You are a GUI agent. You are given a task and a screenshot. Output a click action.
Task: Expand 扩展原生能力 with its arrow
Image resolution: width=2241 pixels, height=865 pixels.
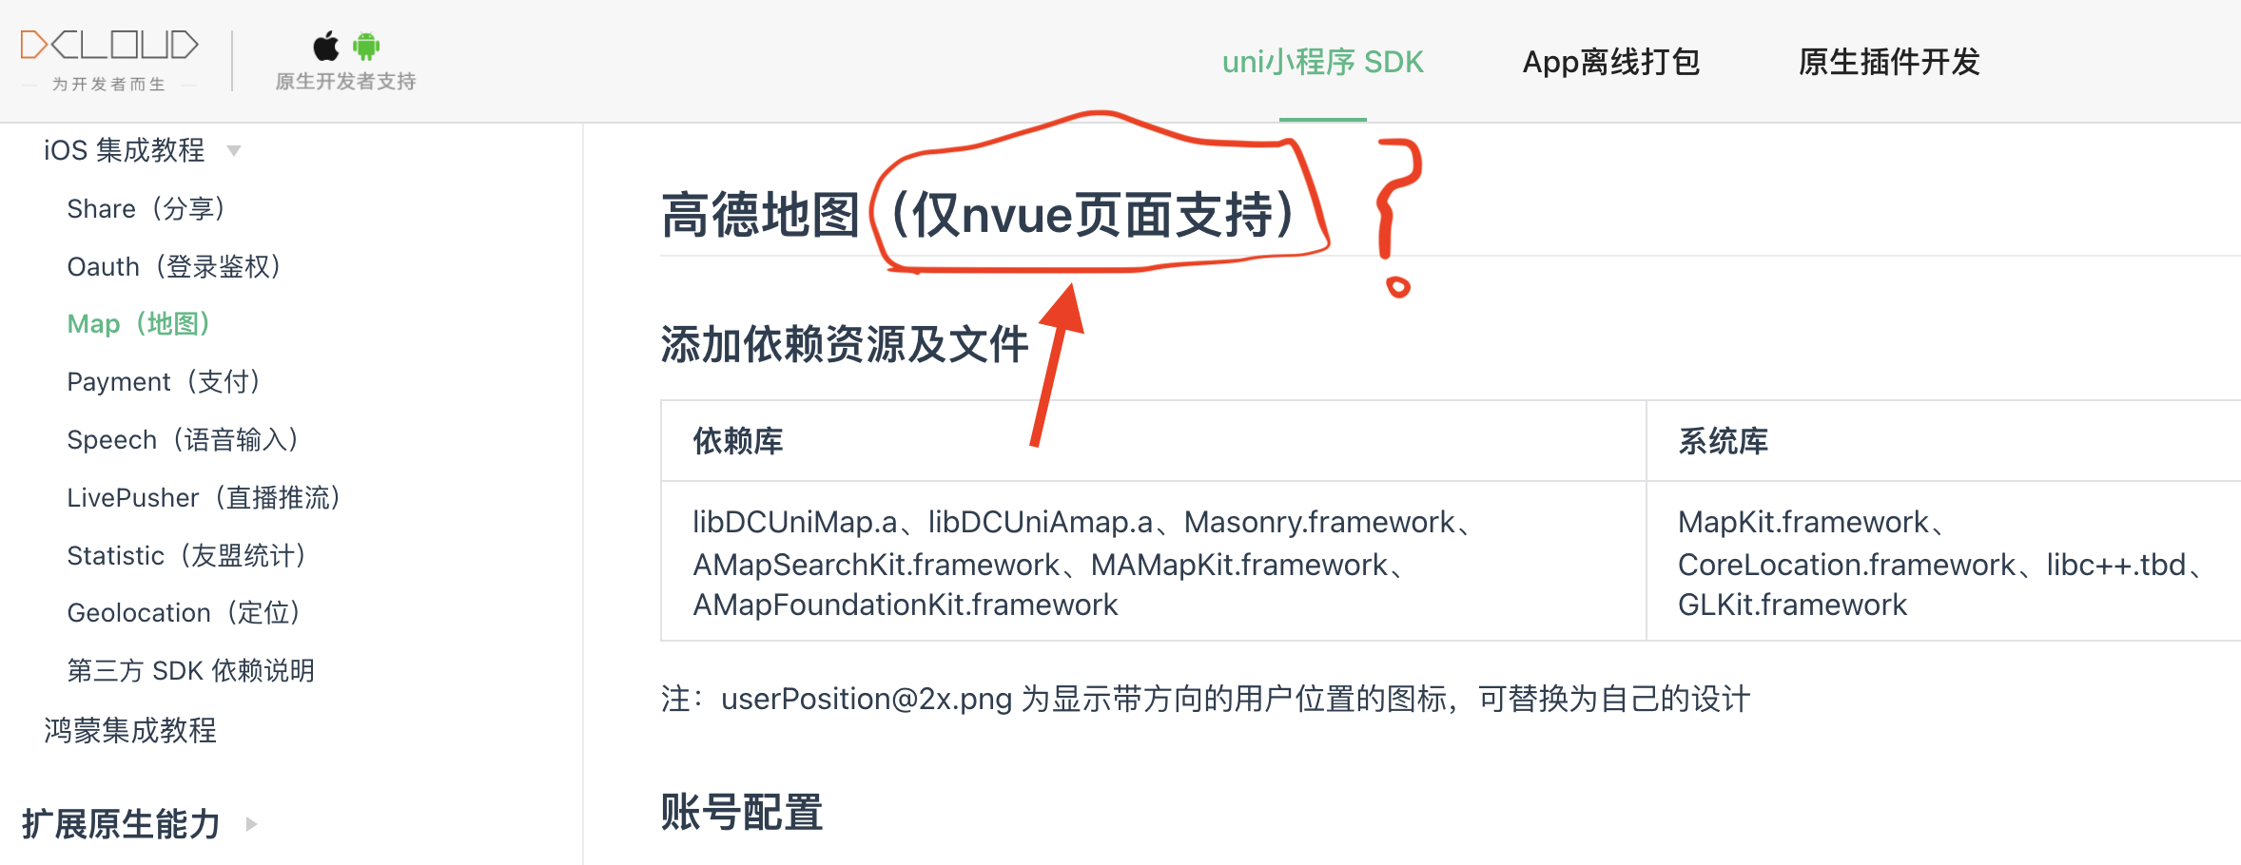[251, 824]
